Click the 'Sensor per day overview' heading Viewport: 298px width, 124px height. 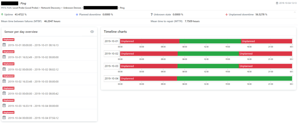pyautogui.click(x=21, y=32)
